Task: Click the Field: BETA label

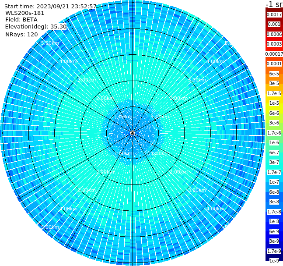Action: (21, 20)
